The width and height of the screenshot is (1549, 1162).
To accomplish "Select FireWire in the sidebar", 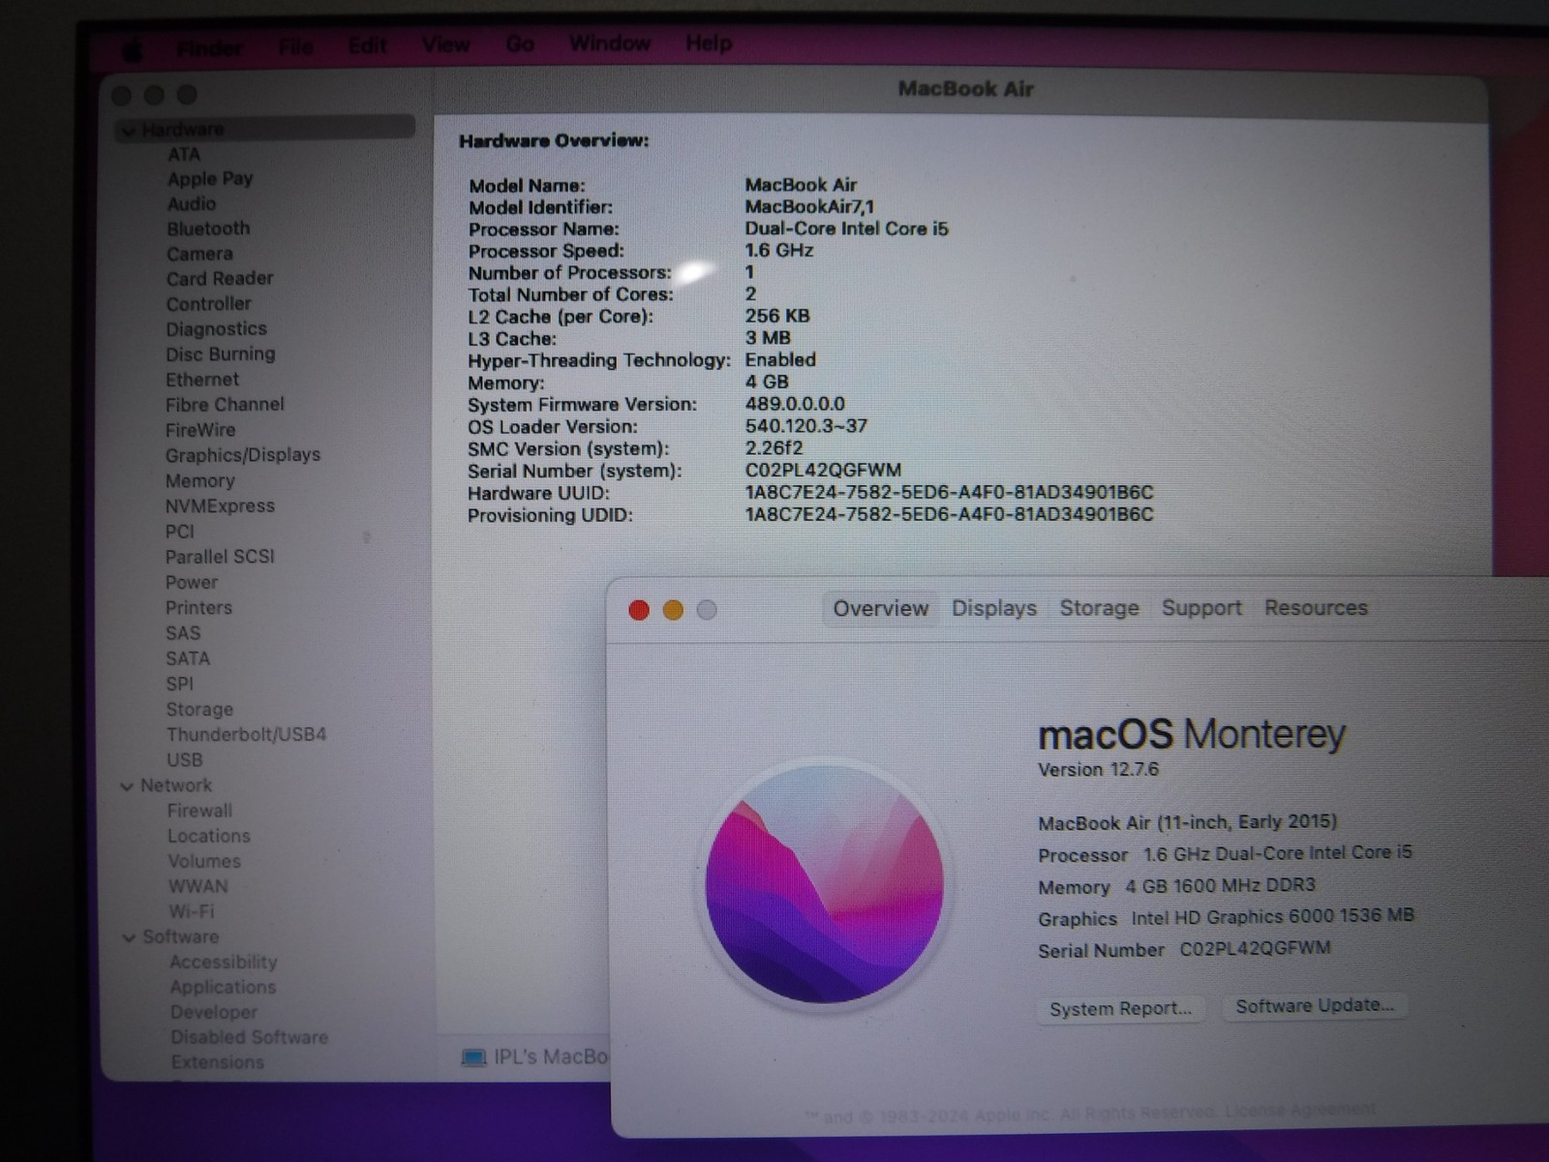I will tap(200, 430).
